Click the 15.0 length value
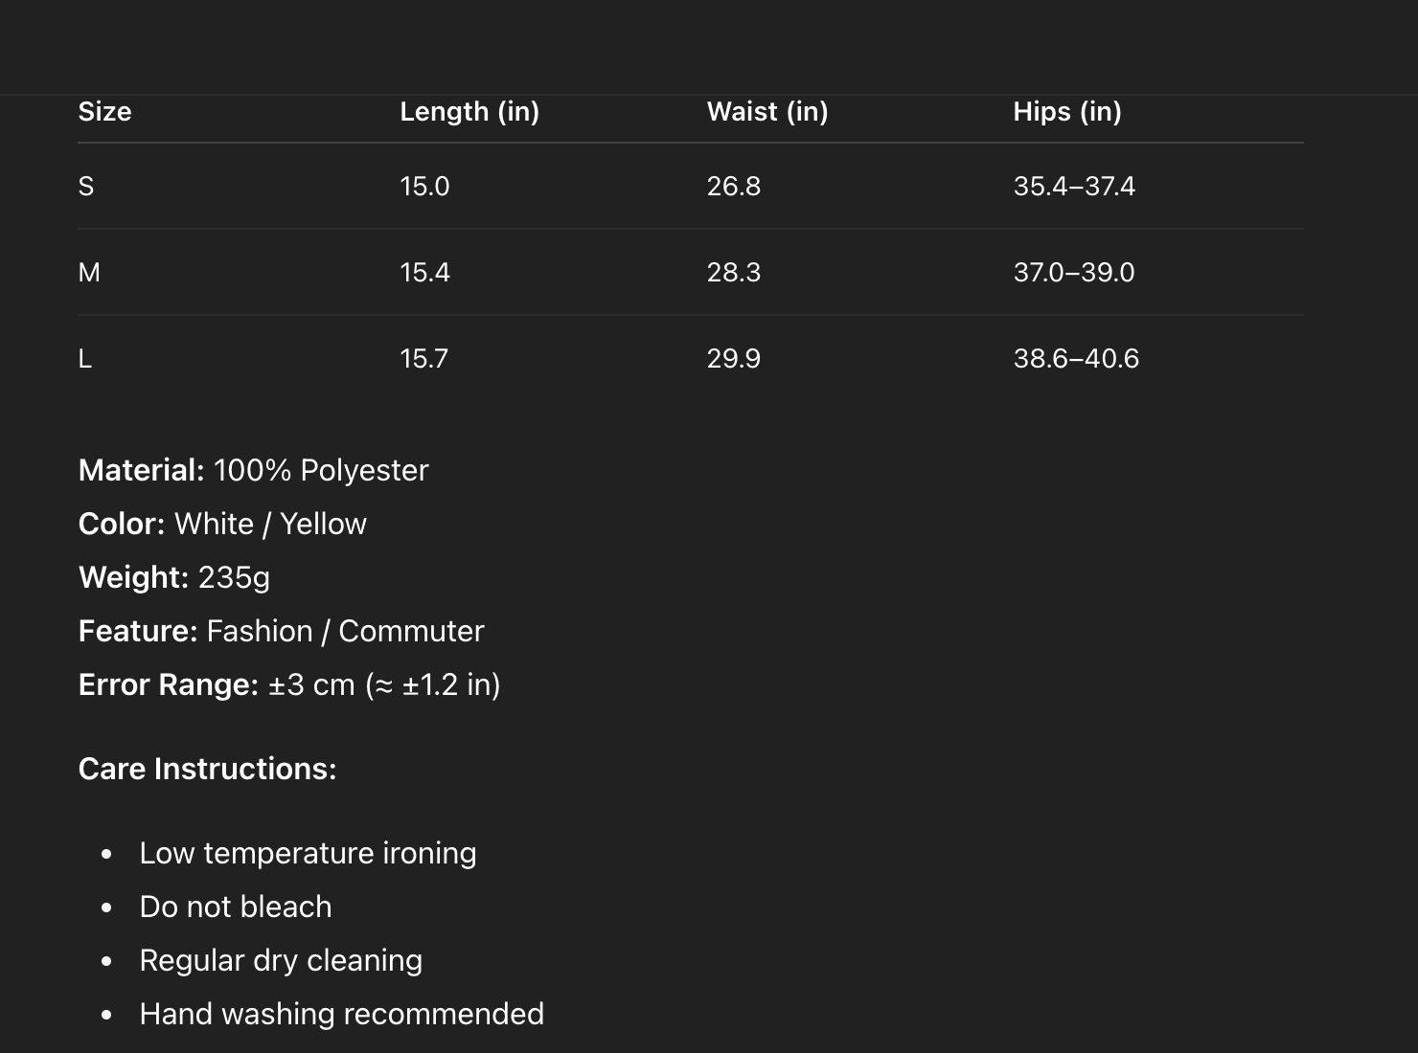The width and height of the screenshot is (1418, 1053). click(424, 187)
